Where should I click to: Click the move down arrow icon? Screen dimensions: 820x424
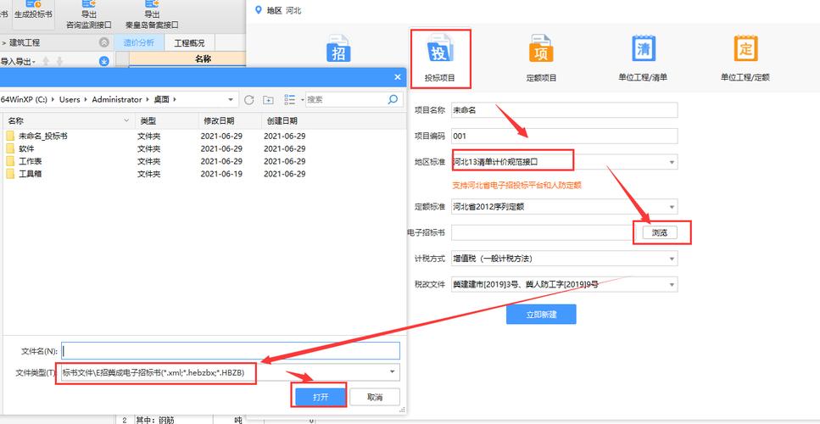click(x=59, y=62)
